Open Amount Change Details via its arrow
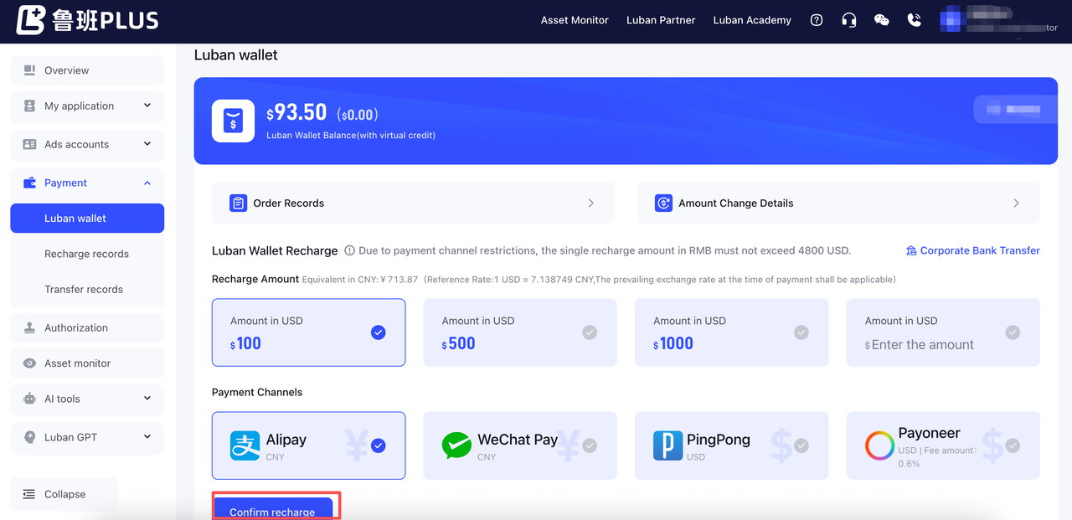 click(1017, 203)
